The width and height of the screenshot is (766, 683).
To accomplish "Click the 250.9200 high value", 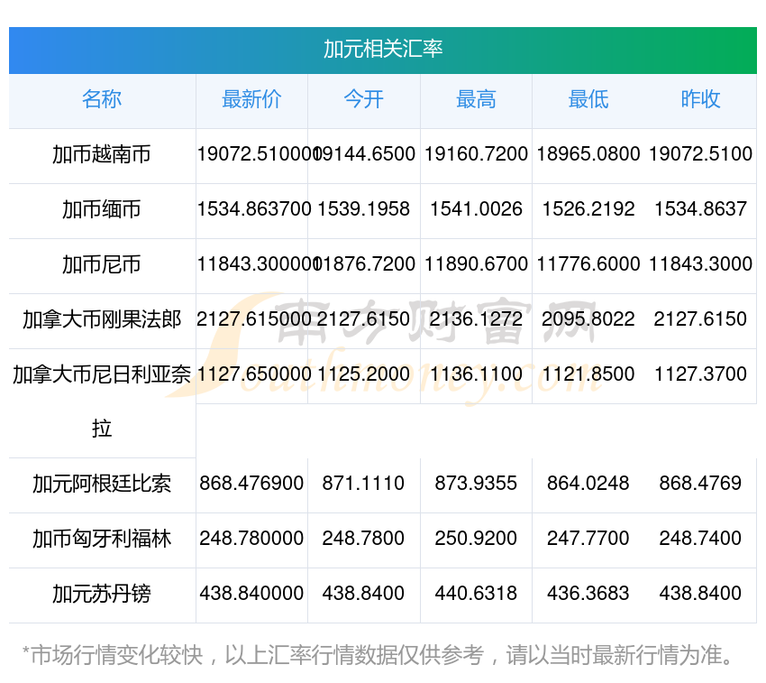I will click(x=477, y=539).
